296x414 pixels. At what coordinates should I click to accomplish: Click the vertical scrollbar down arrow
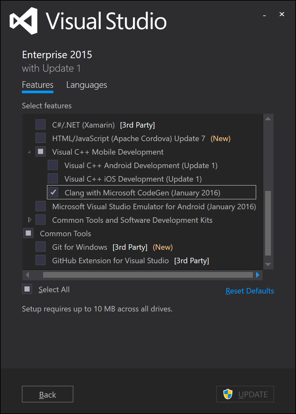coord(268,264)
